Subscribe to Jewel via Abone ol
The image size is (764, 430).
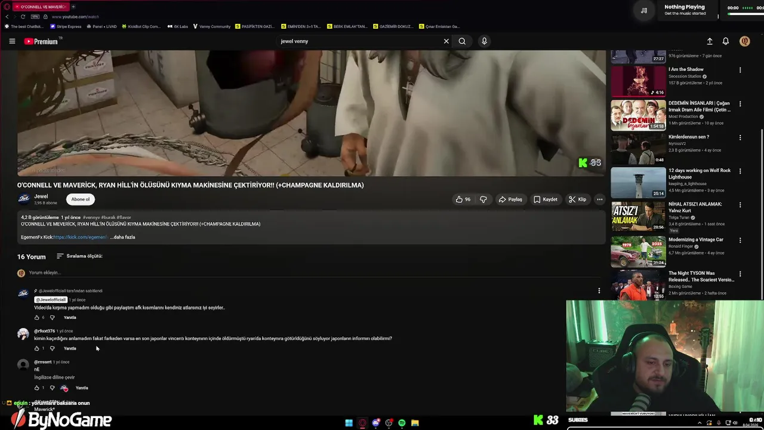[x=81, y=199]
